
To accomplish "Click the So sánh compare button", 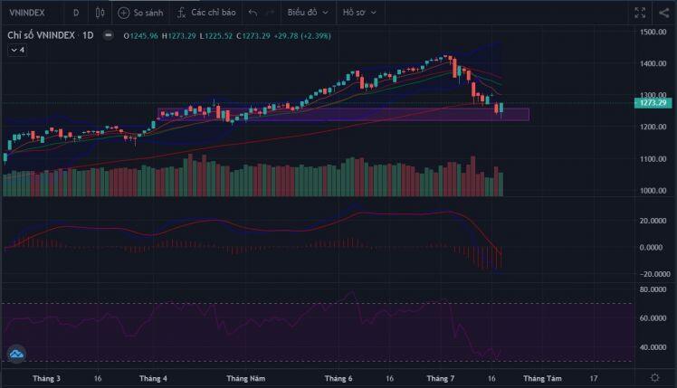I will (x=141, y=13).
